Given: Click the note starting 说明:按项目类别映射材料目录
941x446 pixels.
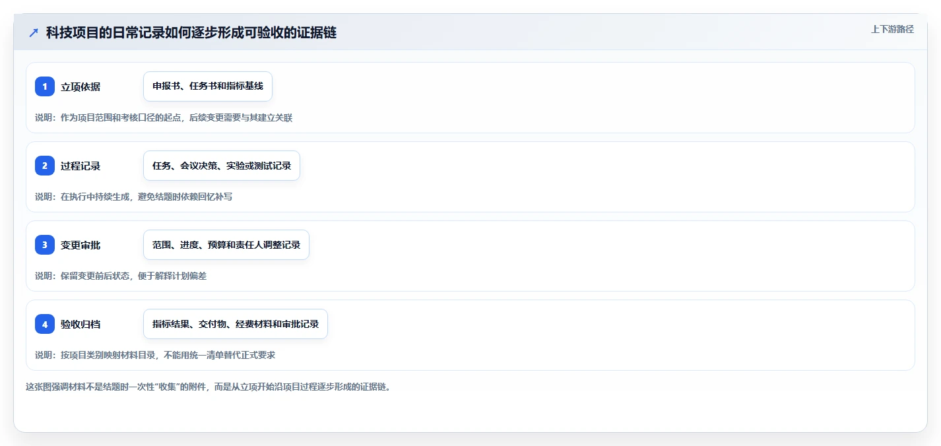Looking at the screenshot, I should pyautogui.click(x=155, y=355).
